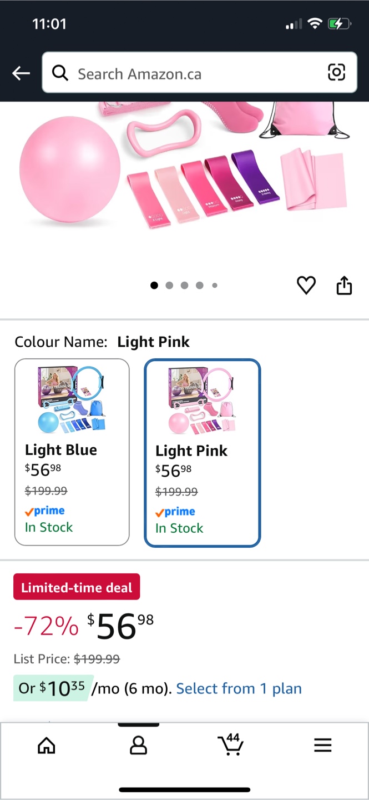
Task: Type in Search Amazon.ca field
Action: point(194,73)
